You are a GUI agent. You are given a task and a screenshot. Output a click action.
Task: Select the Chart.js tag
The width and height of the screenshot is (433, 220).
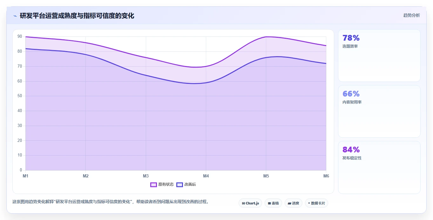[250, 203]
